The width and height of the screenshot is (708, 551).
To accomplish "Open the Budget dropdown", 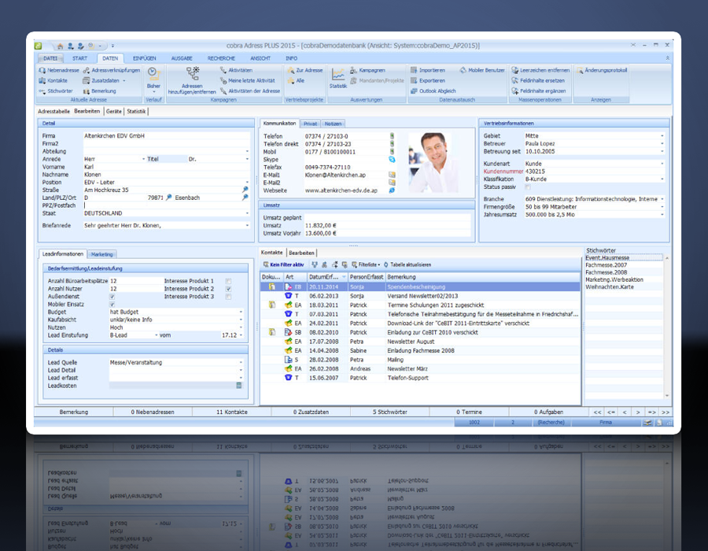I will point(241,312).
